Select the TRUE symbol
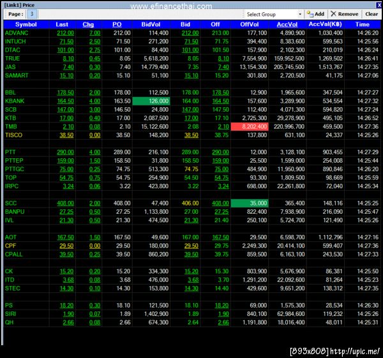Image resolution: width=383 pixels, height=358 pixels. coord(12,59)
